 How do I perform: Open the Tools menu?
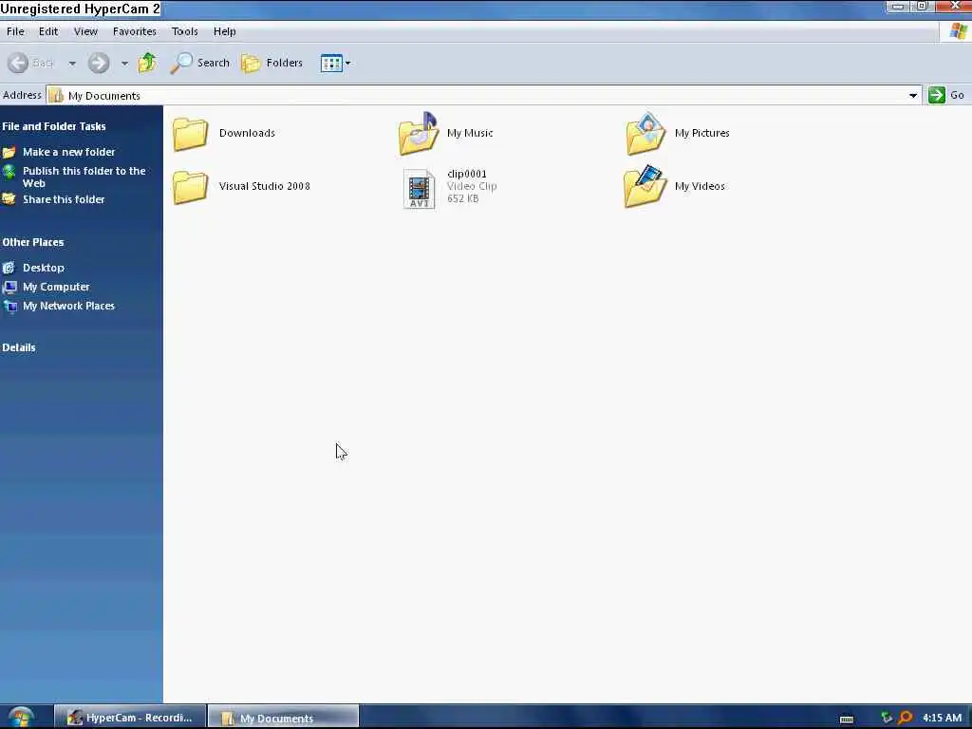pos(185,31)
